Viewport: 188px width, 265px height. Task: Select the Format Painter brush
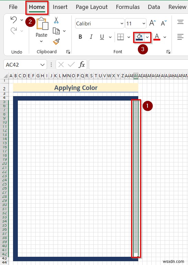pyautogui.click(x=56, y=42)
